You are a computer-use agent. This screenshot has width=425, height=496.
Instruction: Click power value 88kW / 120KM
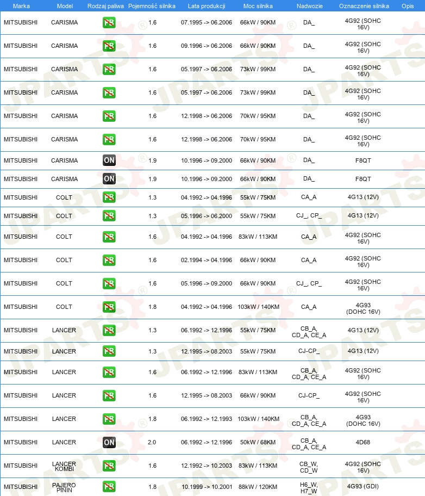[x=258, y=487]
